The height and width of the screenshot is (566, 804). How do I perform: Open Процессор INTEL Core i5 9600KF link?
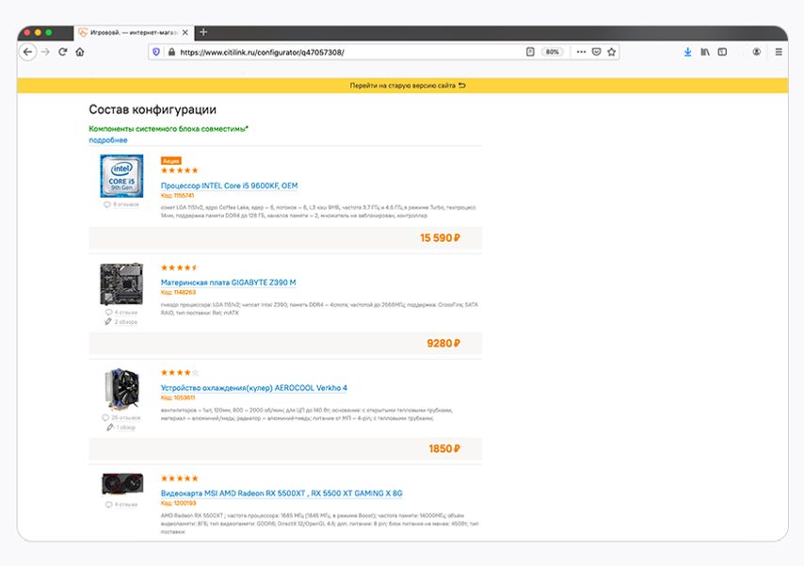(x=229, y=186)
